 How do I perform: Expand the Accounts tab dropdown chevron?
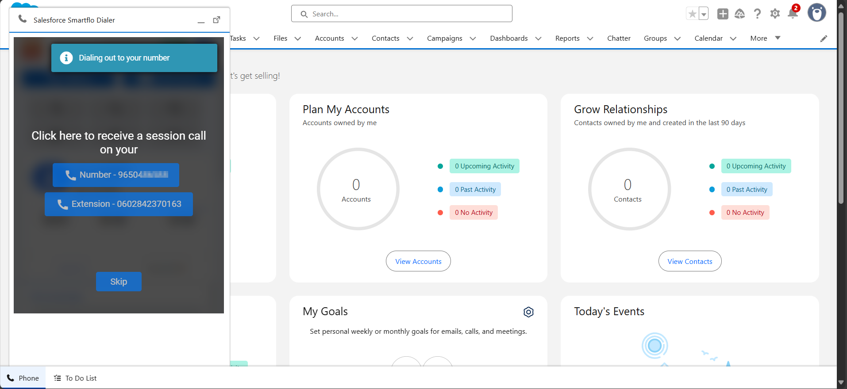point(354,38)
